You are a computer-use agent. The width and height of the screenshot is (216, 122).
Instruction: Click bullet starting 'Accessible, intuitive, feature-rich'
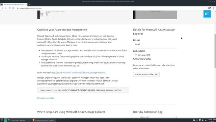[x=83, y=58]
